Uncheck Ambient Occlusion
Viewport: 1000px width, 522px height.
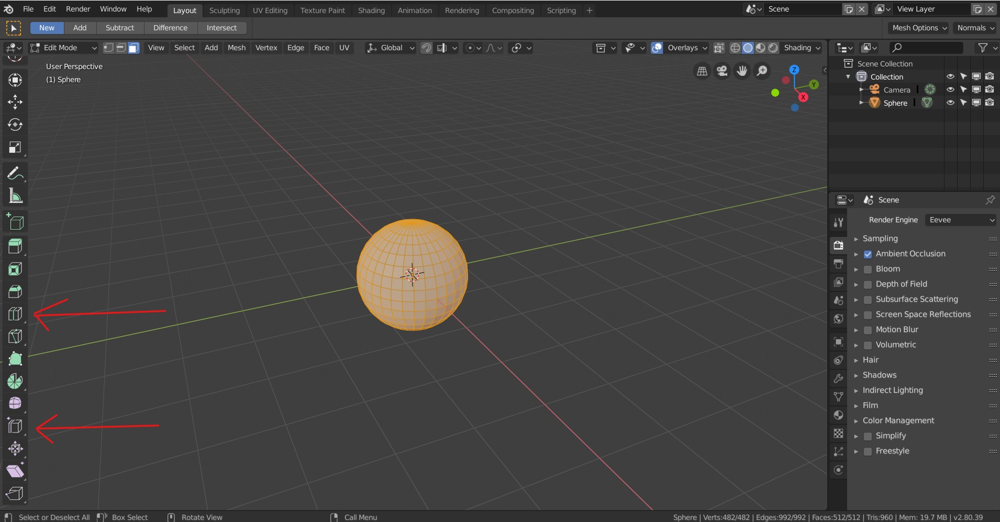click(x=868, y=254)
